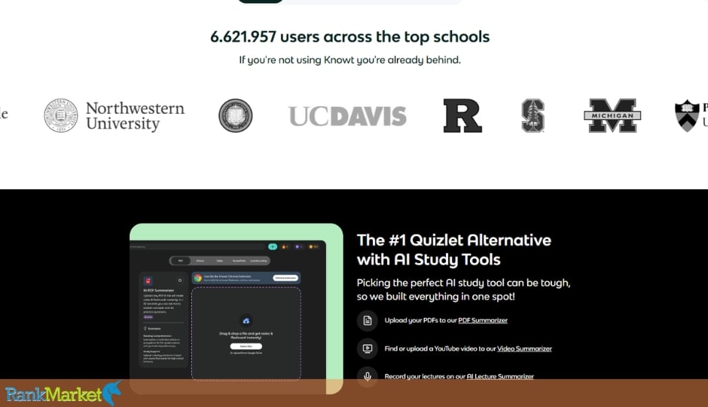Click the Northwestern University seal logo

61,115
